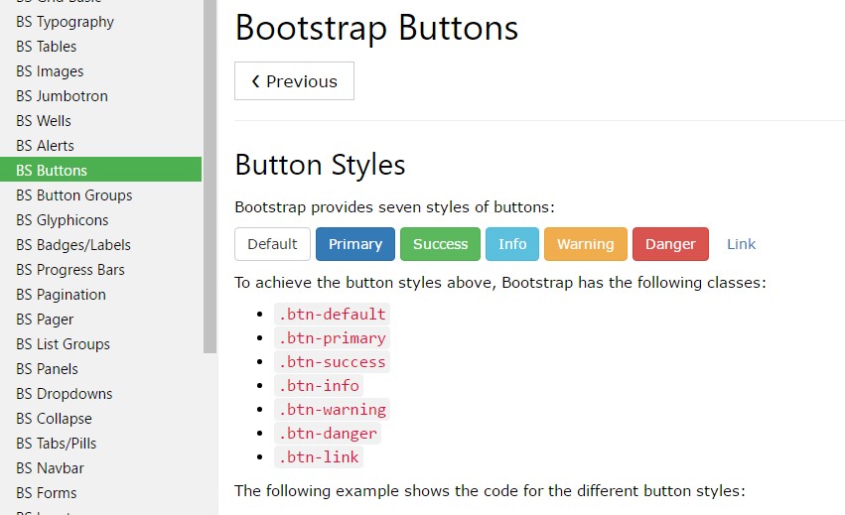
Task: Click the Default style button
Action: [272, 244]
